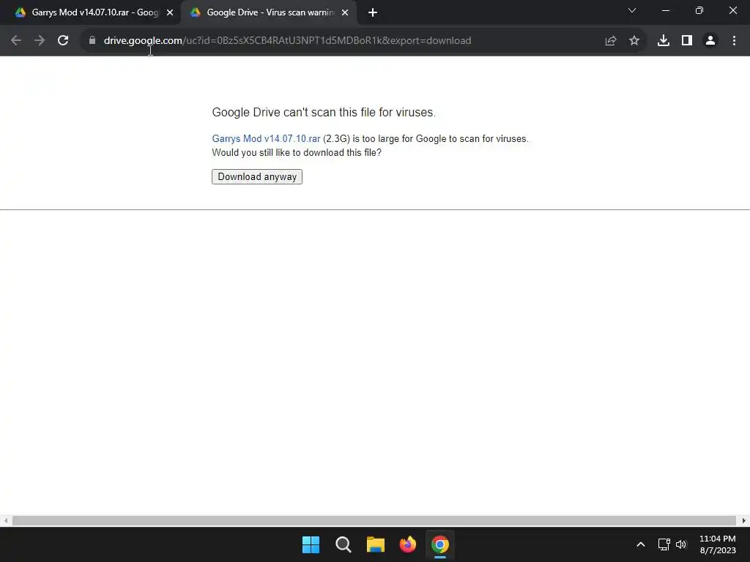Open the volume tray icon

(x=681, y=544)
